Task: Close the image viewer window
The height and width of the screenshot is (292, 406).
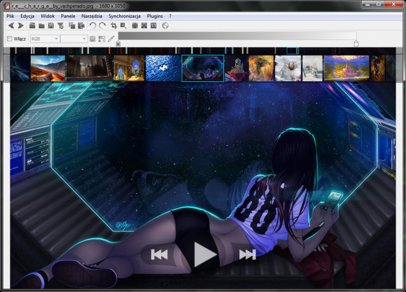Action: (x=393, y=4)
